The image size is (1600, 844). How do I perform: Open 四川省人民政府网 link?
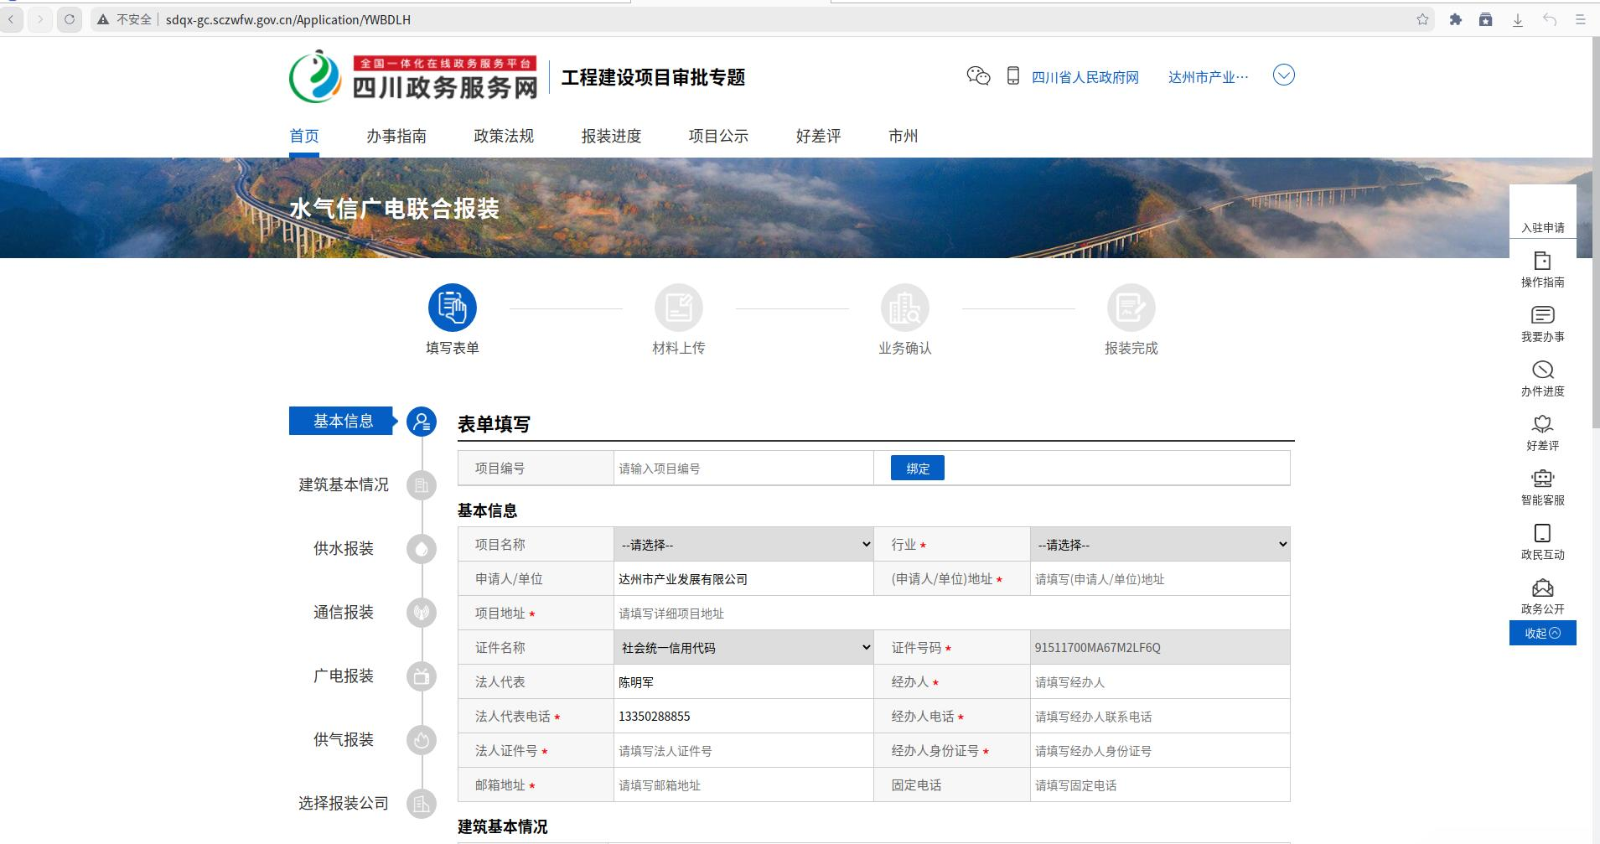click(1085, 77)
